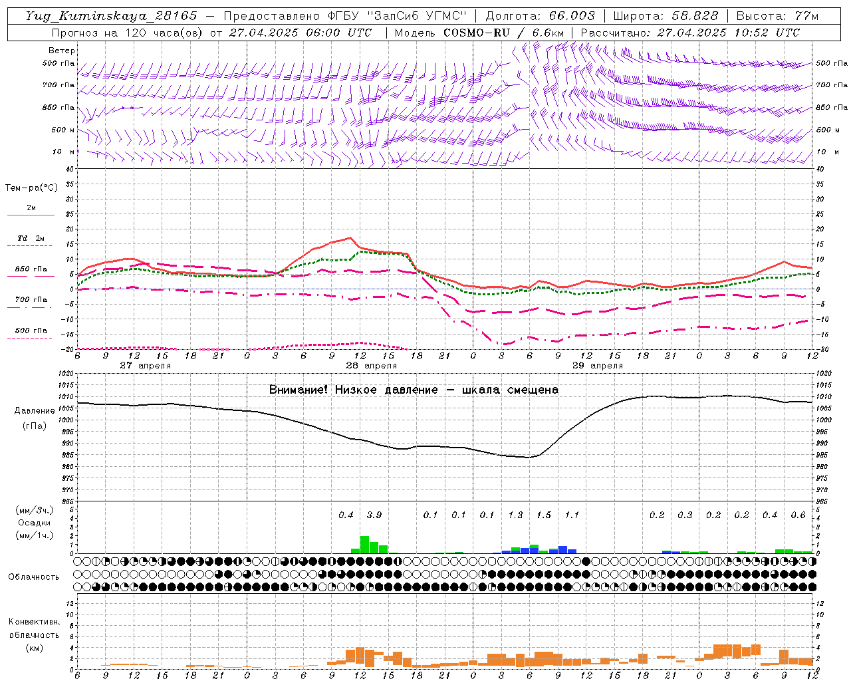Click the 0.3 precipitation total
The image size is (851, 681).
coord(685,515)
